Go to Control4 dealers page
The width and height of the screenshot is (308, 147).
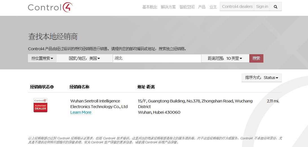tap(237, 6)
